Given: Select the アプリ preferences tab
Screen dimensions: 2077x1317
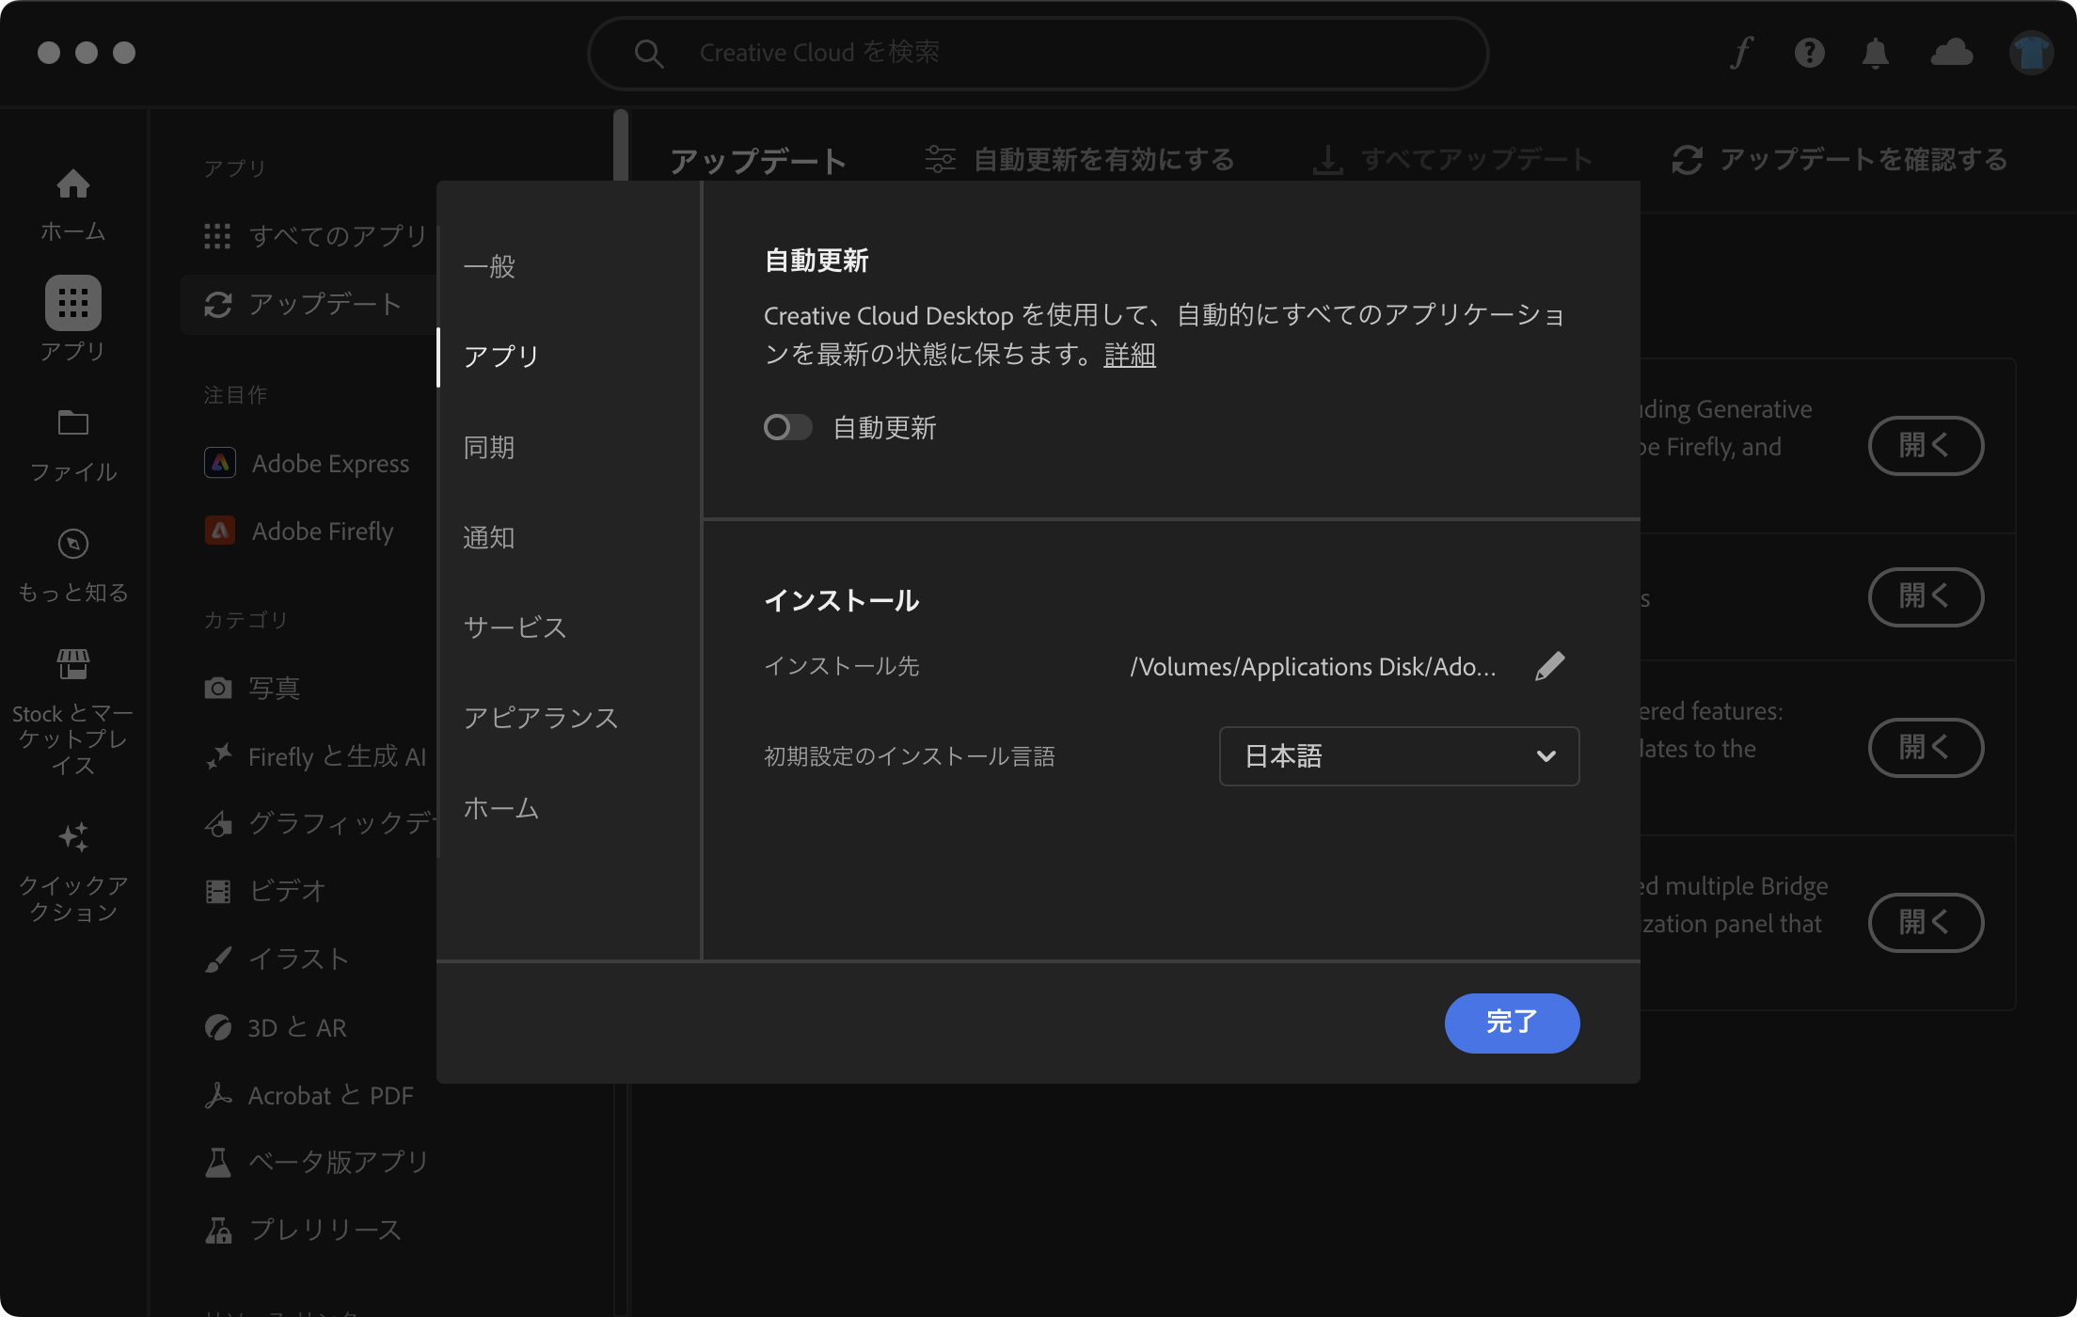Looking at the screenshot, I should 501,357.
